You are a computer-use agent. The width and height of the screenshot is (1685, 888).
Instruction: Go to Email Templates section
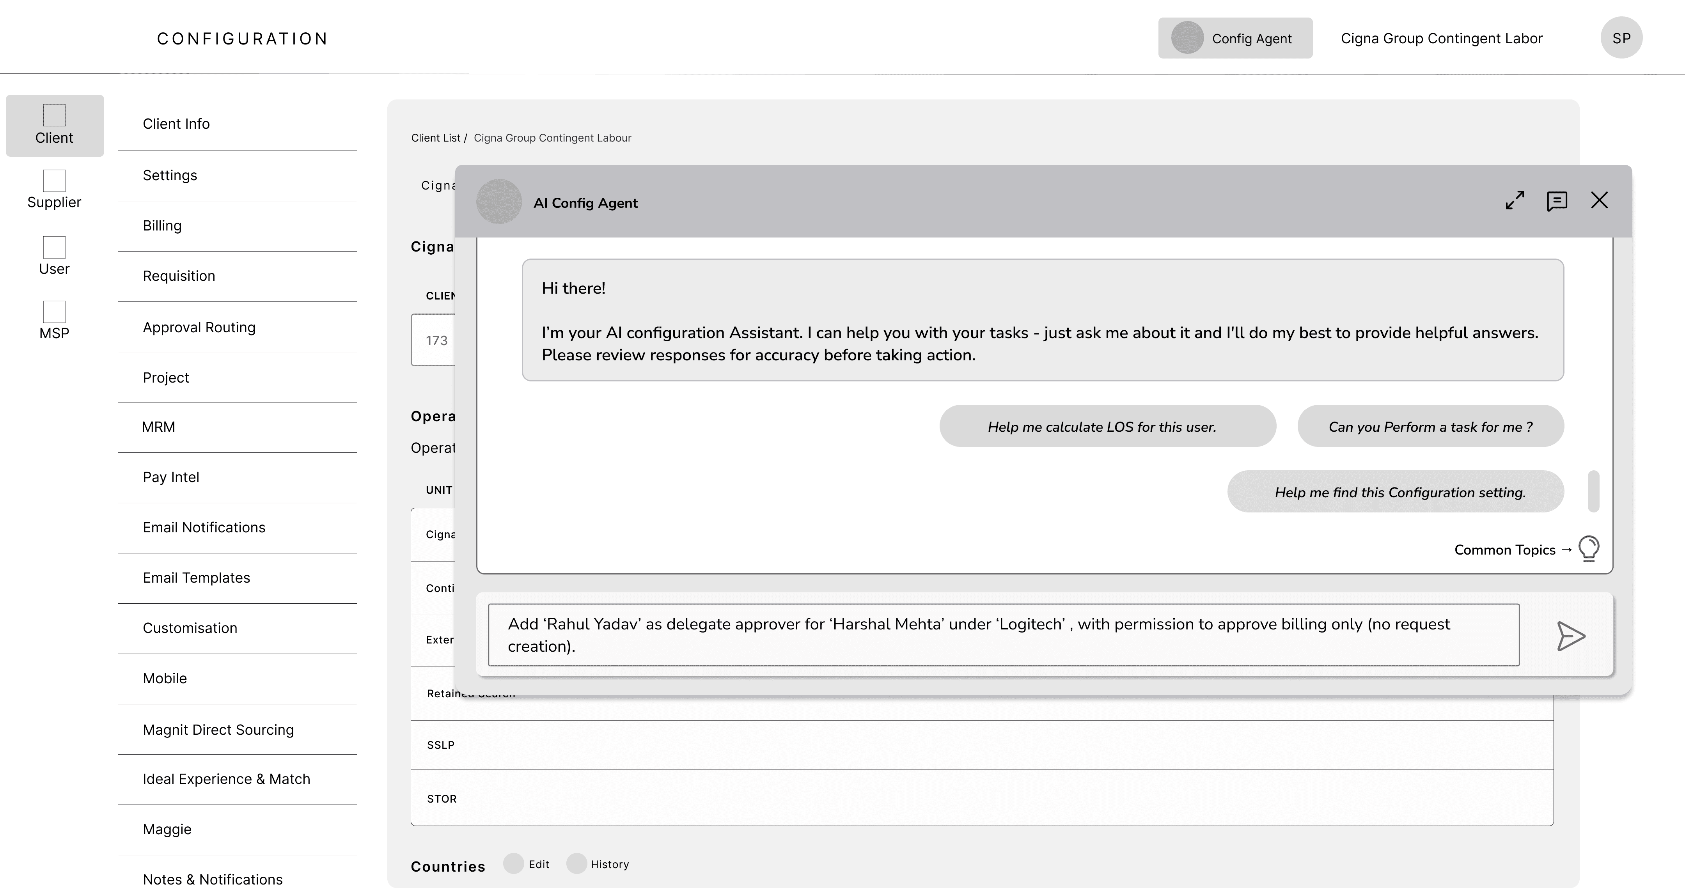(x=196, y=578)
